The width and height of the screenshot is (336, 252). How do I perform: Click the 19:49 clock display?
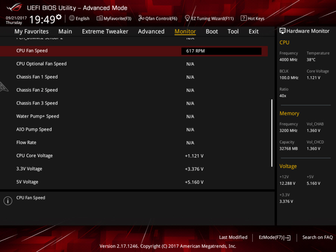pyautogui.click(x=42, y=19)
